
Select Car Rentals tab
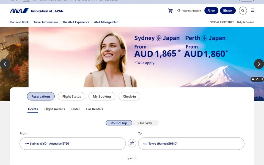94,109
